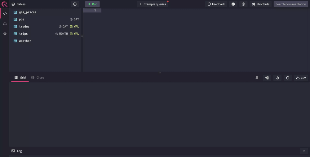Click the Search documentation field
Viewport: 310px width, 157px height.
(290, 4)
